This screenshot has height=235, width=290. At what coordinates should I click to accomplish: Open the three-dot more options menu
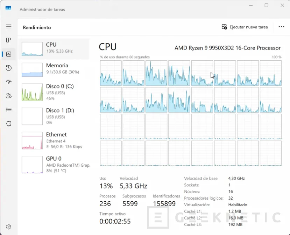(281, 27)
